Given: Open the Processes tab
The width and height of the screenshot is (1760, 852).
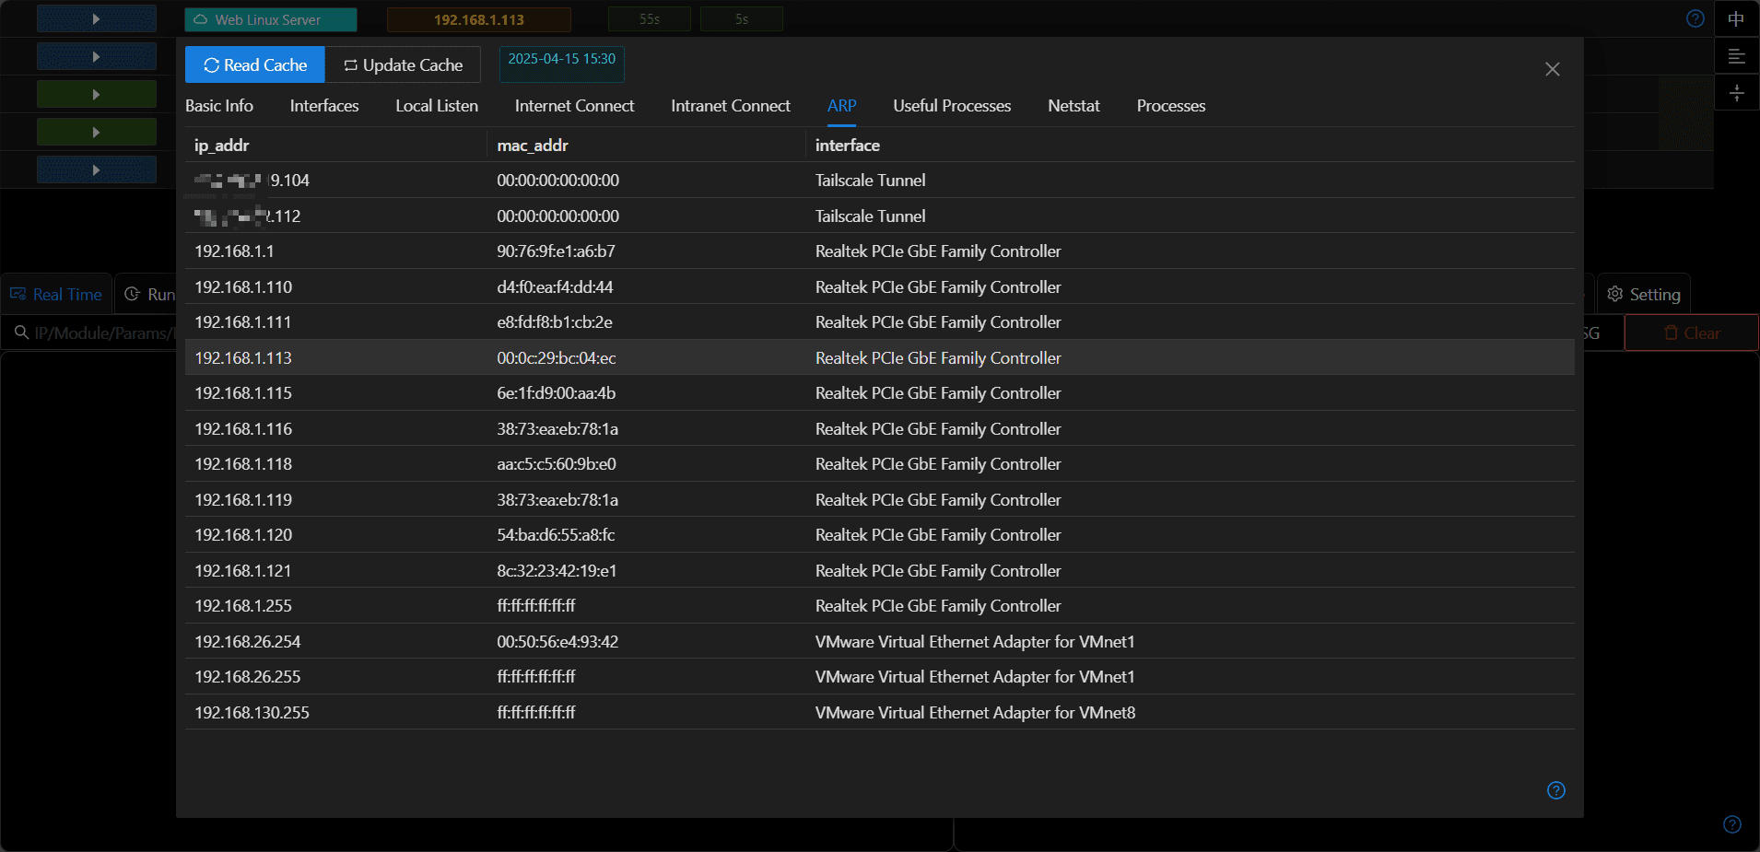Looking at the screenshot, I should 1171,106.
